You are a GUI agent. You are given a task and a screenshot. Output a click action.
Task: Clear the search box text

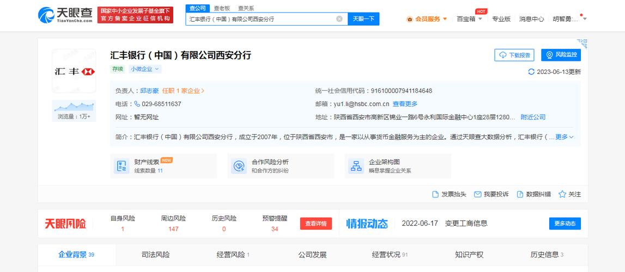[339, 18]
